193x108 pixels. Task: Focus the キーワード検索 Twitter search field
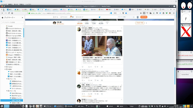point(126,17)
